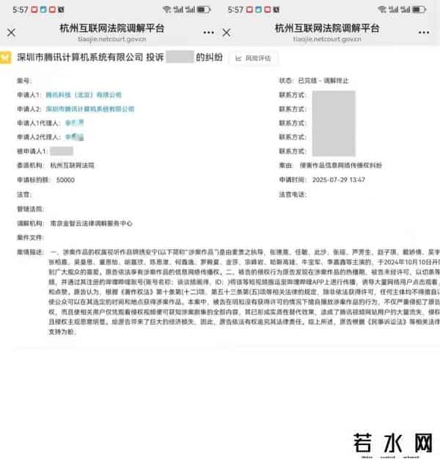
Task: Select the 调解机构 value 南京金智云法律调解服务中心
Action: click(x=91, y=223)
